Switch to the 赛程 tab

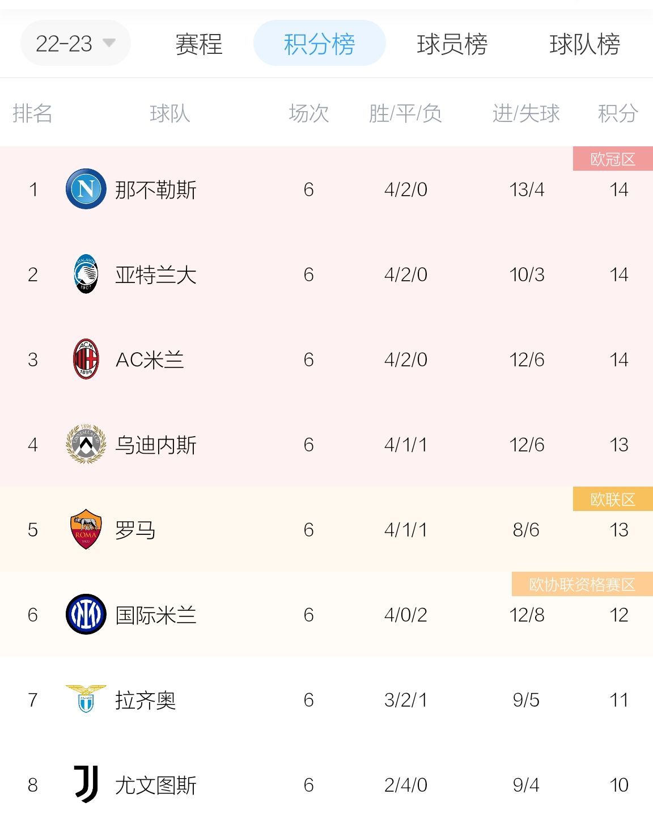pyautogui.click(x=198, y=44)
